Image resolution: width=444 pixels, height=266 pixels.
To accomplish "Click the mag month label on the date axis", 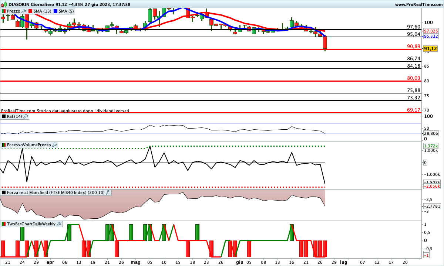I will point(136,262).
